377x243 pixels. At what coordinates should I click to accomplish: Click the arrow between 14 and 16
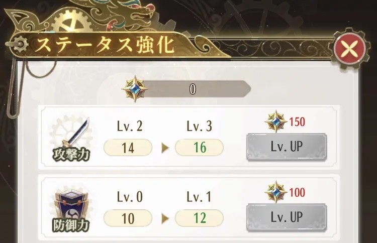pyautogui.click(x=165, y=148)
